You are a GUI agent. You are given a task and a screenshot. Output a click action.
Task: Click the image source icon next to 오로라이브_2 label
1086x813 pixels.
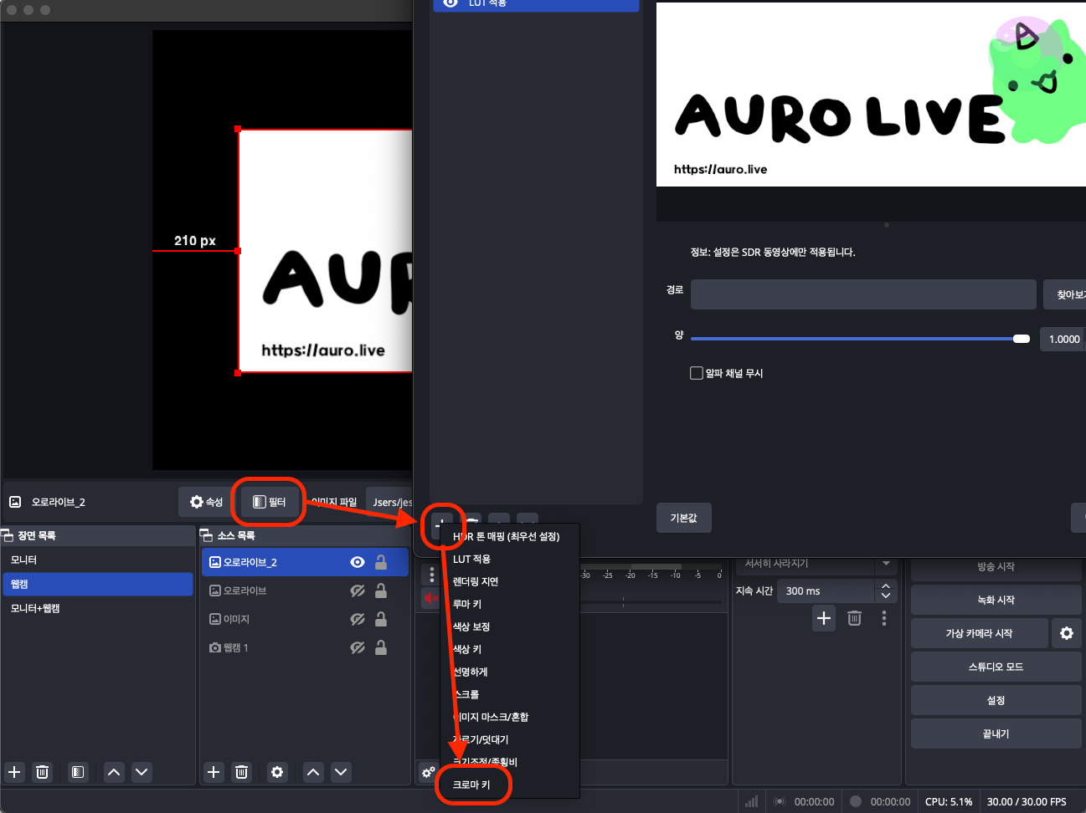click(15, 502)
